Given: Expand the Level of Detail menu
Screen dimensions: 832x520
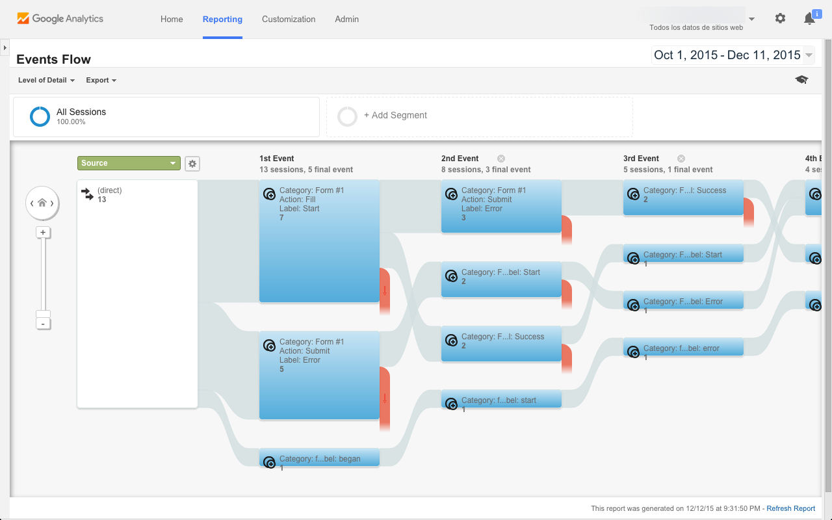Looking at the screenshot, I should pos(45,80).
